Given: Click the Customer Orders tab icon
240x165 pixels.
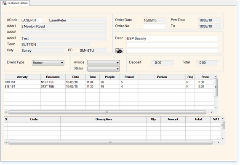Looking at the screenshot, I should point(5,3).
